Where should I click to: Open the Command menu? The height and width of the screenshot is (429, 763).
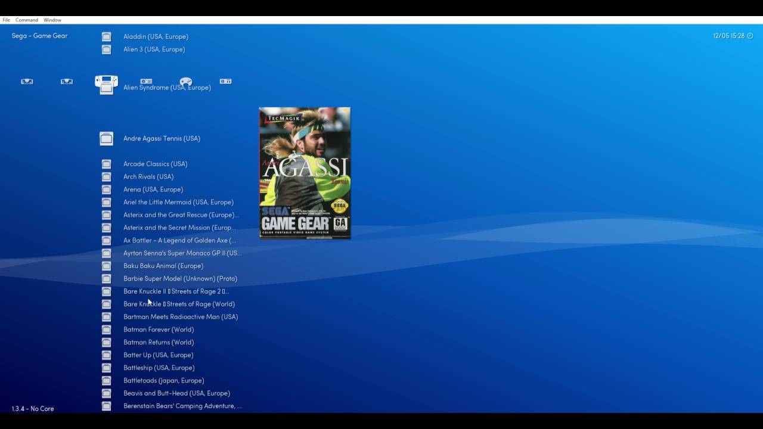coord(27,20)
